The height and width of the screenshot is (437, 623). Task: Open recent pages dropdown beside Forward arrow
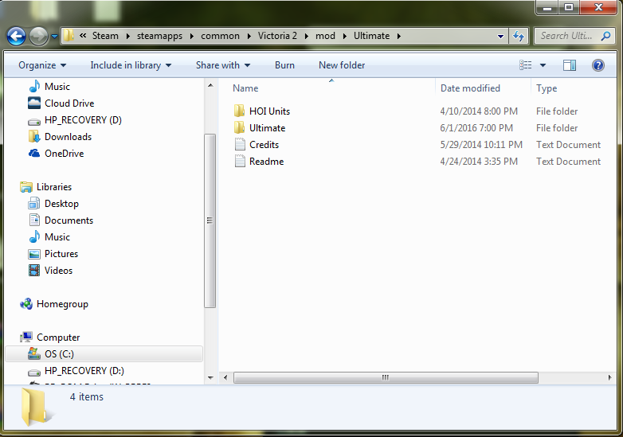(54, 37)
